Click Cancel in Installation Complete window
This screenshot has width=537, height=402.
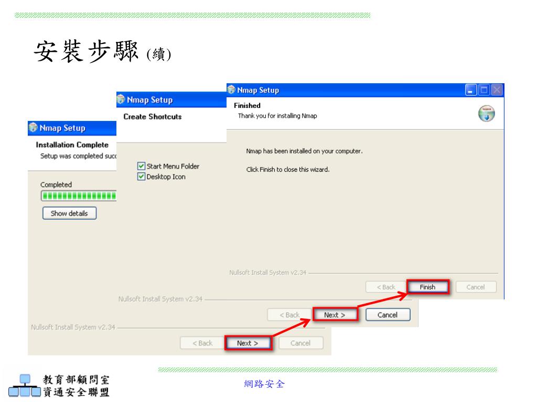pyautogui.click(x=300, y=343)
